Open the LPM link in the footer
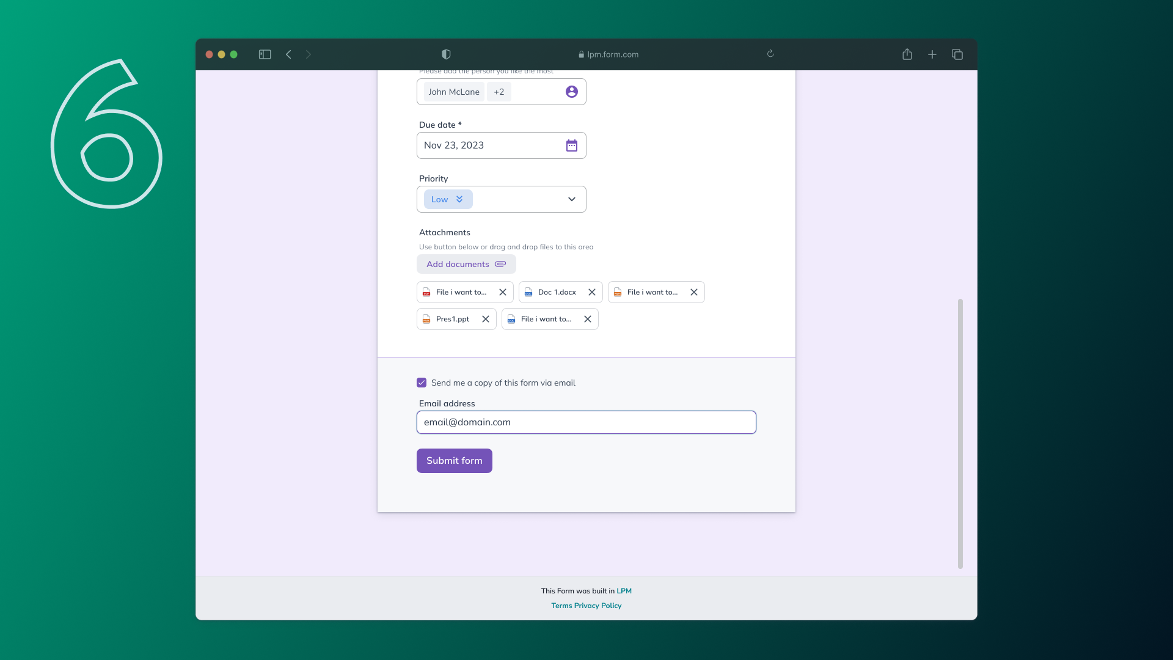1173x660 pixels. [624, 591]
